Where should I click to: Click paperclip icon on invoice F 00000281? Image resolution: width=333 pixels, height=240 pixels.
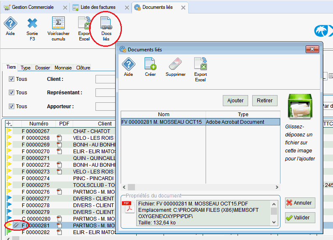16,226
